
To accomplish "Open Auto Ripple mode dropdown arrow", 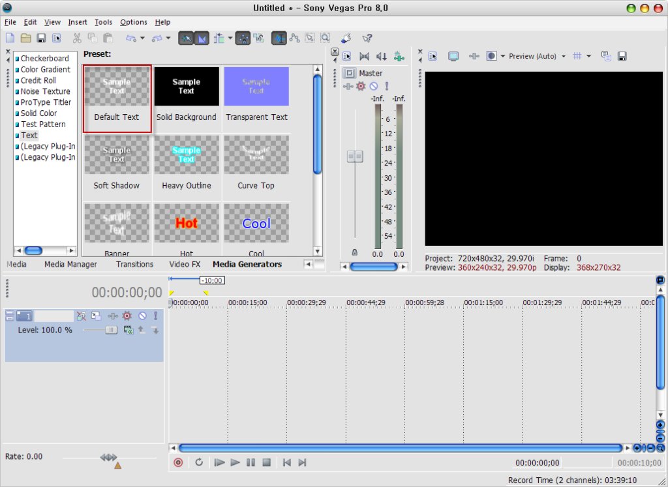I will 230,38.
